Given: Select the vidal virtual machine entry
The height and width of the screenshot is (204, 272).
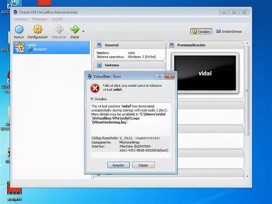Looking at the screenshot, I should click(51, 47).
